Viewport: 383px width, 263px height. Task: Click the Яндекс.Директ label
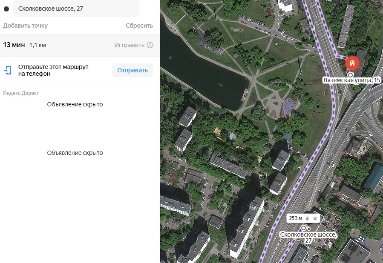click(x=21, y=93)
